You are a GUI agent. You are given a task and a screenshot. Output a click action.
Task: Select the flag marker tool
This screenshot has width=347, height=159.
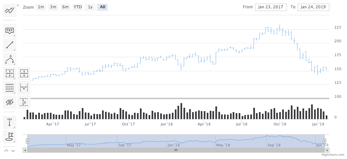point(10,137)
